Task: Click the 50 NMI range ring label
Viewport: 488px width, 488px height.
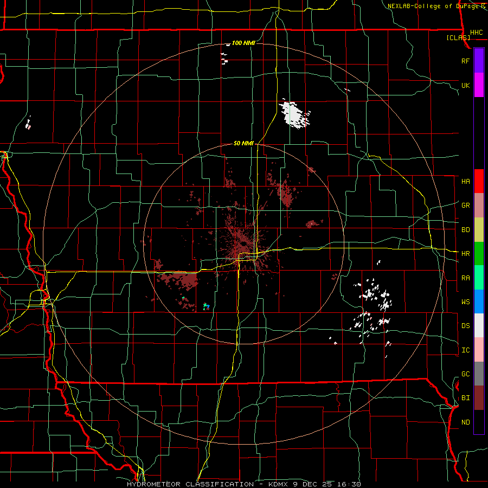Action: 243,143
